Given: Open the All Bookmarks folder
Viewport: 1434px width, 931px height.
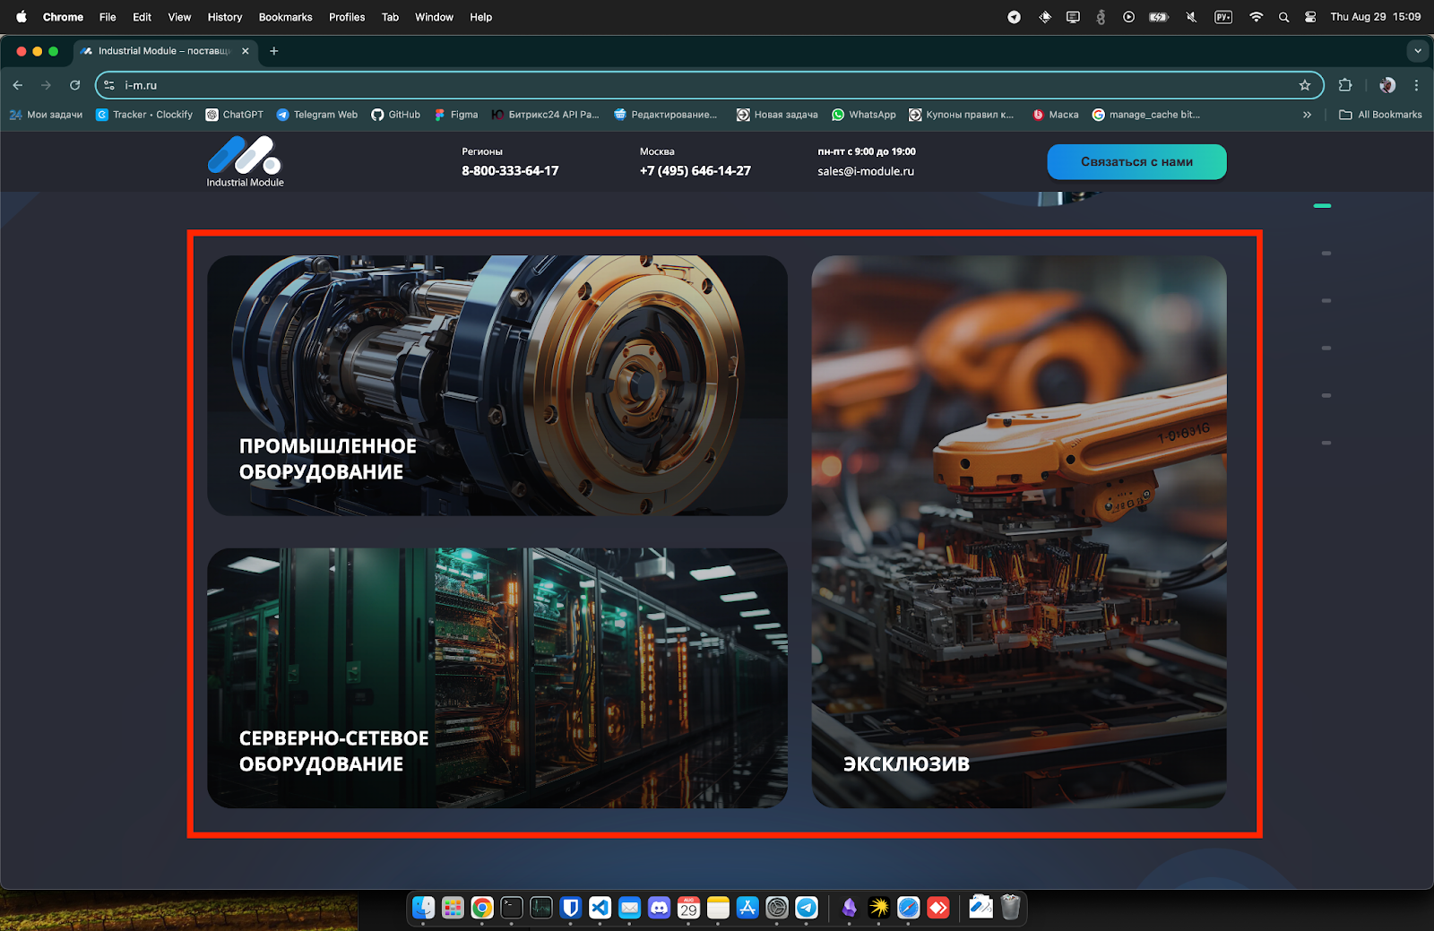Looking at the screenshot, I should (1380, 115).
